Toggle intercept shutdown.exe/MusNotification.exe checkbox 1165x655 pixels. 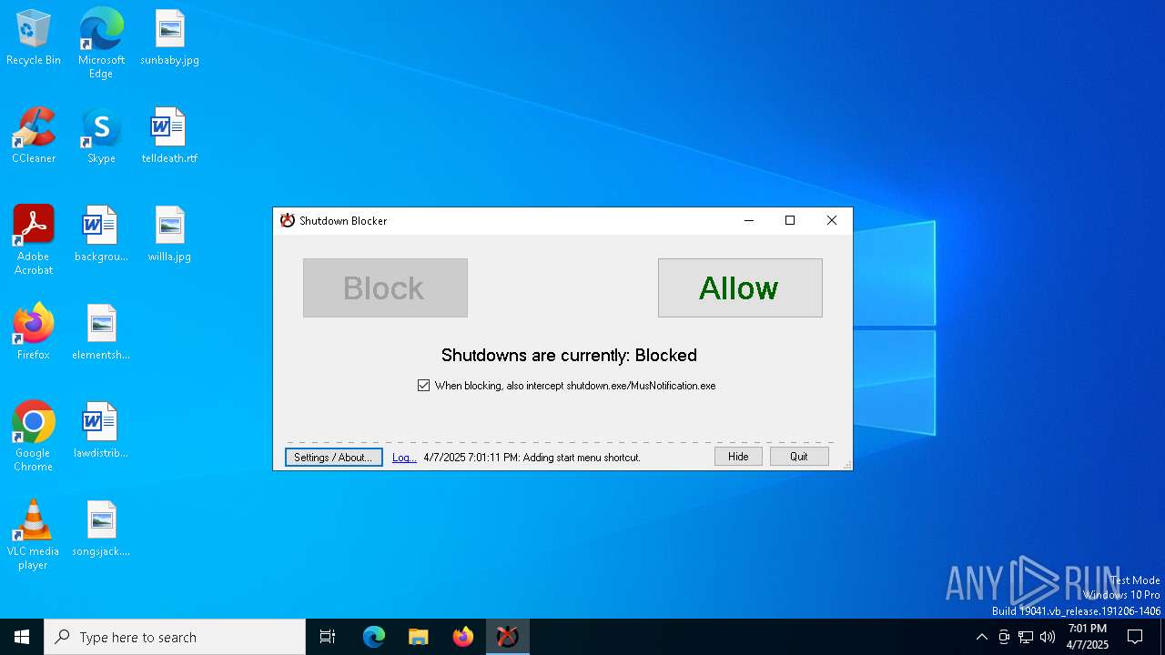click(423, 386)
